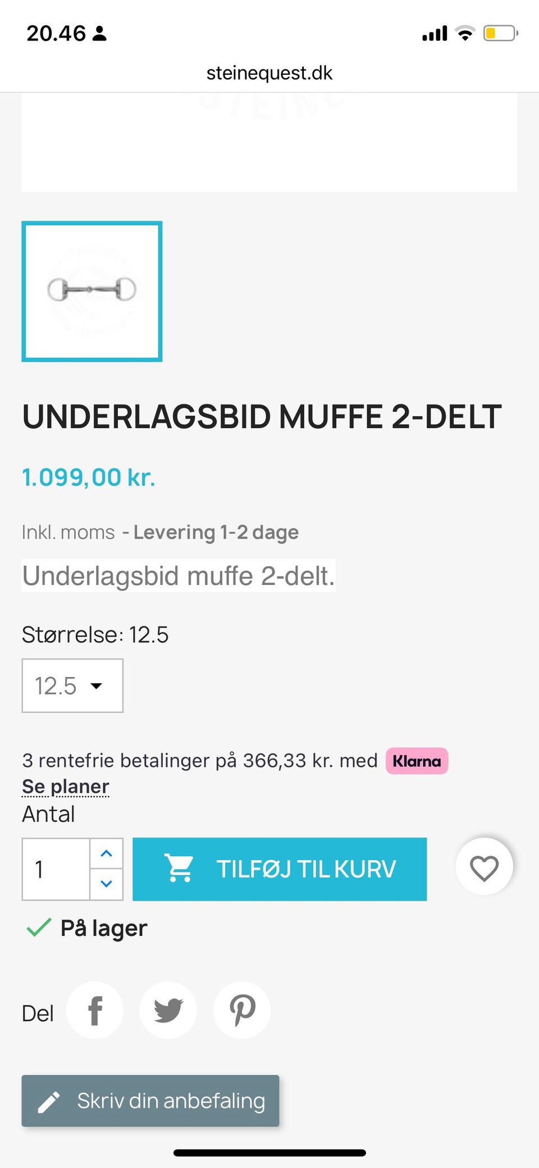The height and width of the screenshot is (1168, 539).
Task: Tap the Klarna logo badge
Action: 417,761
